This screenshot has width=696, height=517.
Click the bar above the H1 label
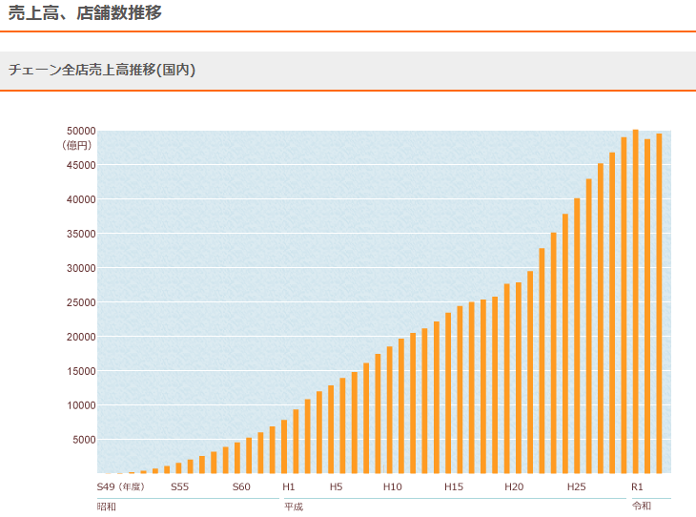point(284,446)
